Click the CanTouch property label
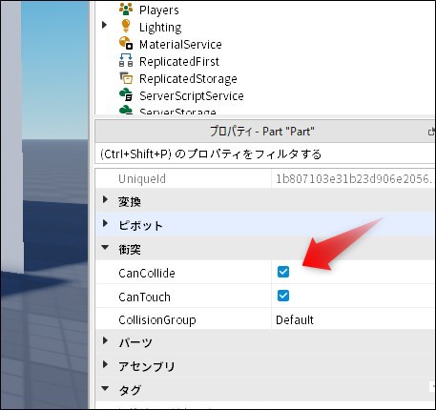Screen dimensions: 436x410 click(x=144, y=297)
